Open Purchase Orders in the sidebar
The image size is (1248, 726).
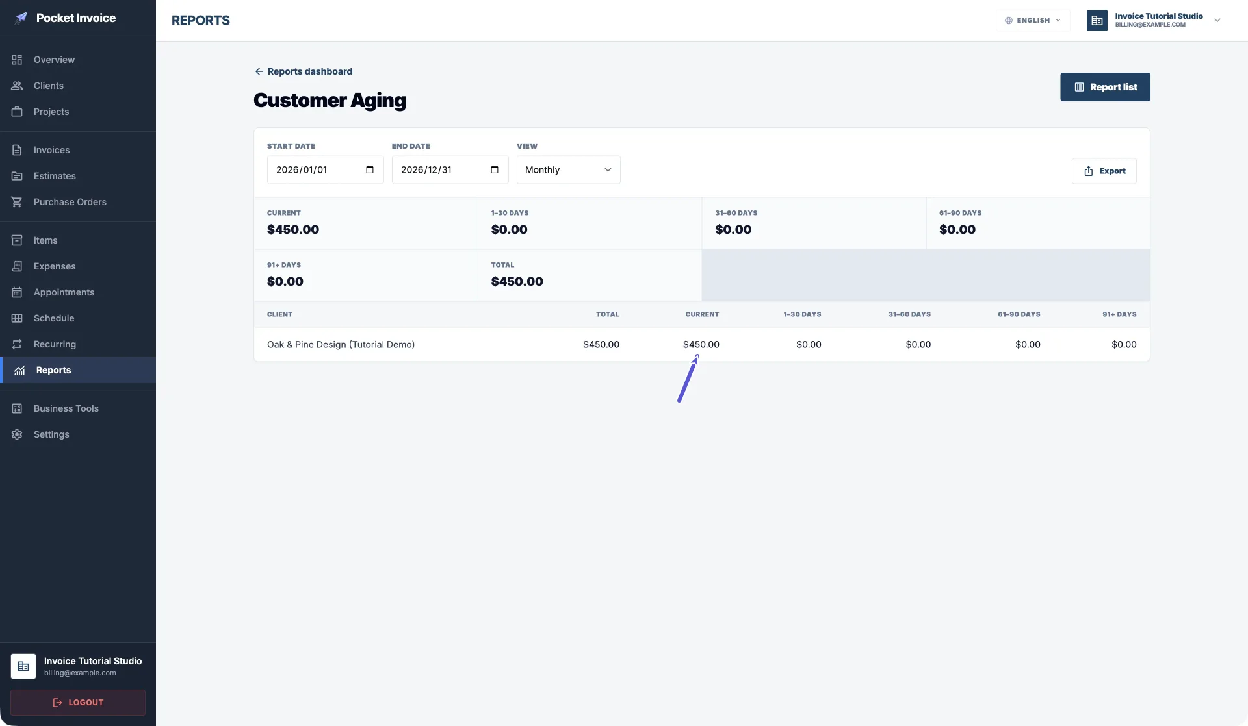[78, 202]
